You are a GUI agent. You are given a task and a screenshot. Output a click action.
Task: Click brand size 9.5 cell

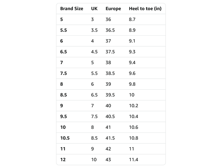pyautogui.click(x=64, y=116)
